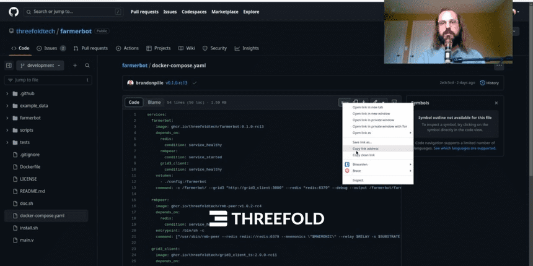533x266 pixels.
Task: Expand the .github folder chevron
Action: [7, 93]
